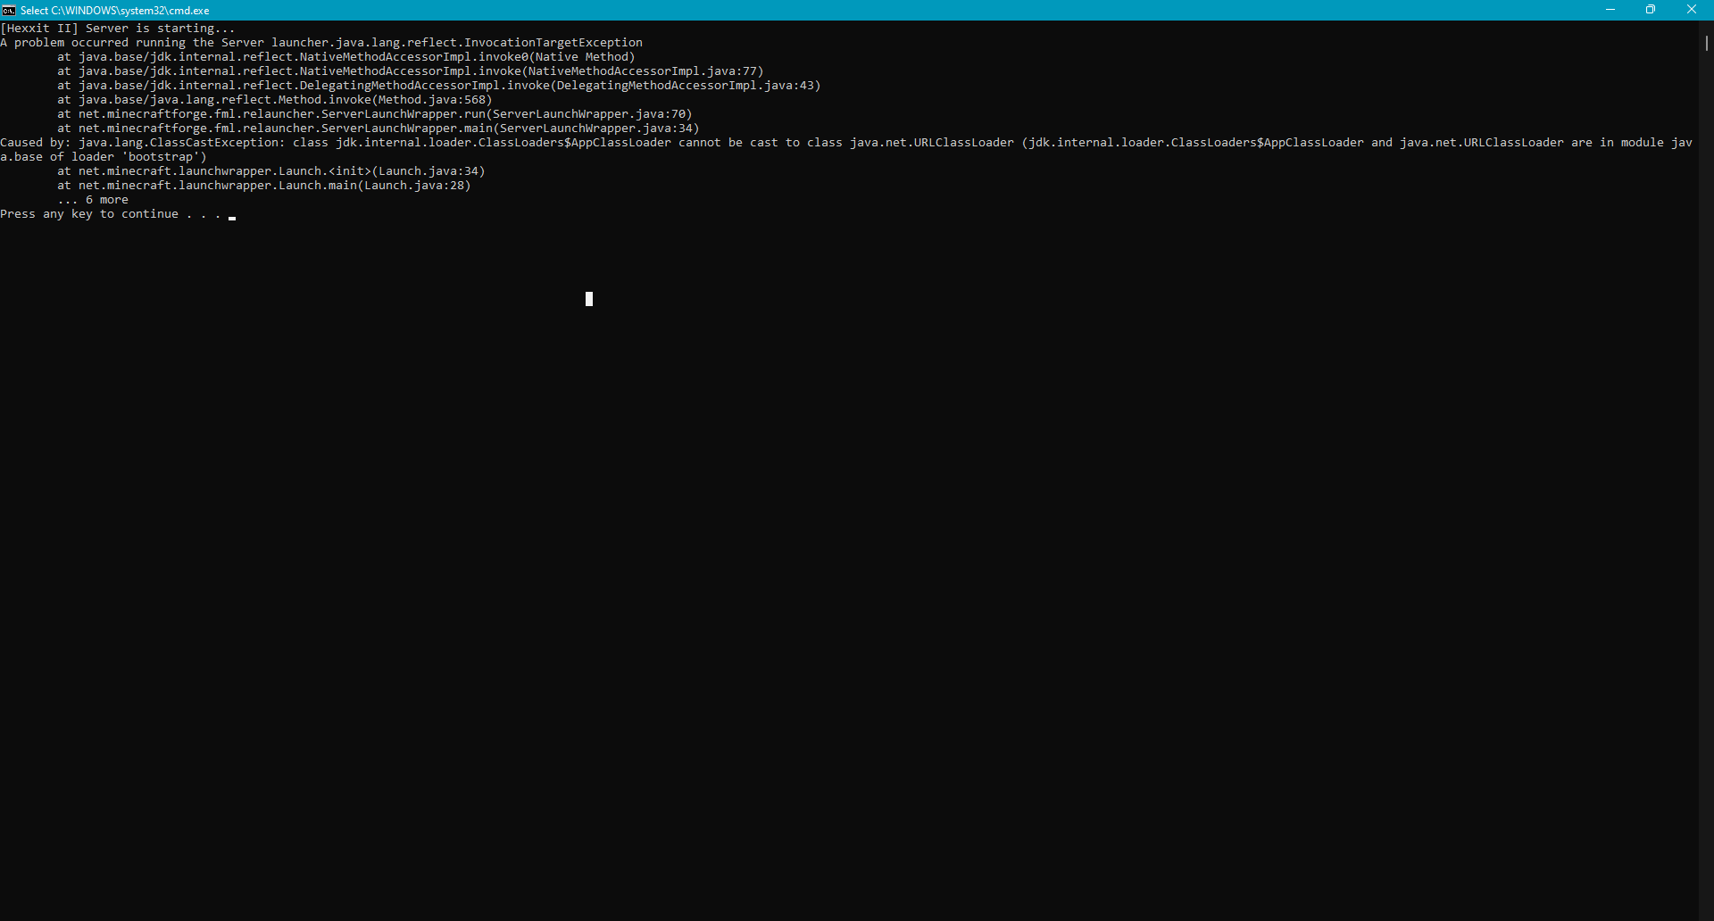
Task: Click the "a.base of loader 'bootstrap')" line
Action: pyautogui.click(x=104, y=157)
